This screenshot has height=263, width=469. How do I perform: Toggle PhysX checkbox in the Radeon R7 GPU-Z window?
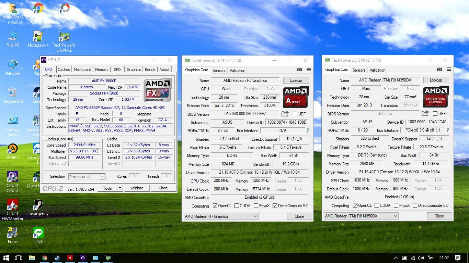[256, 206]
